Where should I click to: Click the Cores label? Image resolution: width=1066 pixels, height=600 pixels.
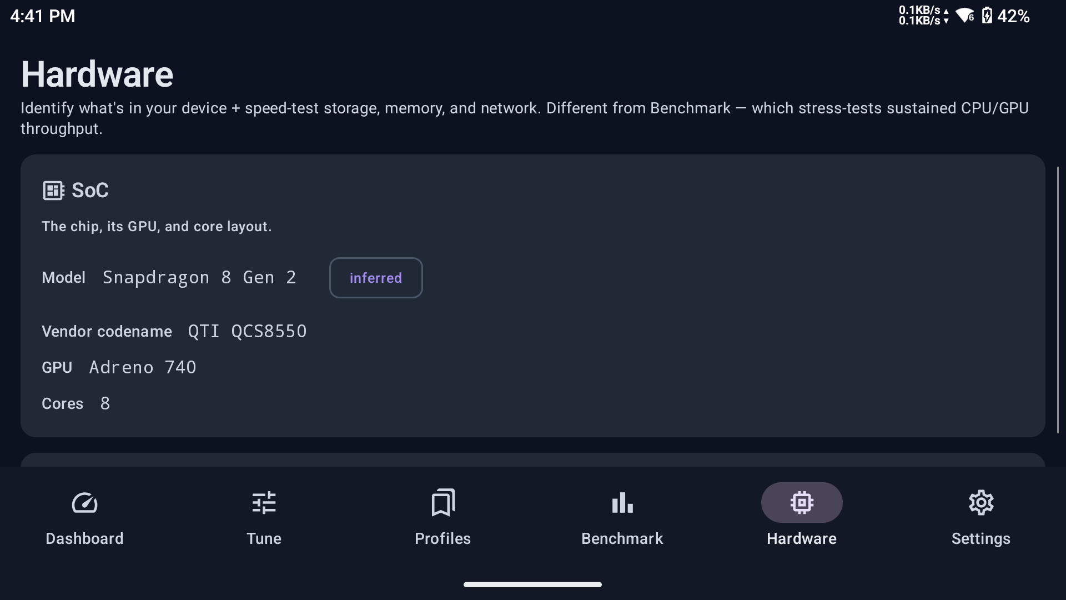62,403
